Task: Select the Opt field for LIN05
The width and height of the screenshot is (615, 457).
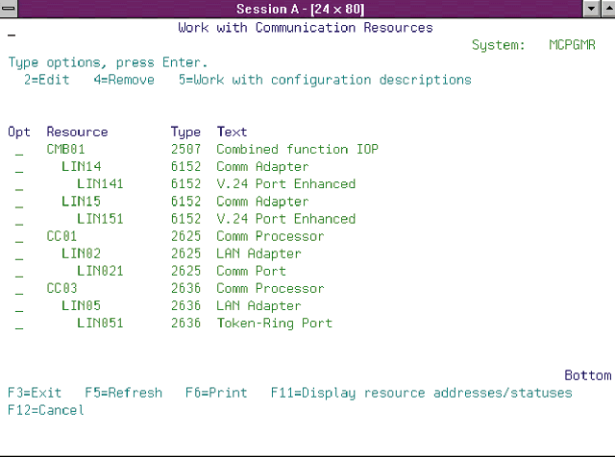Action: 19,306
